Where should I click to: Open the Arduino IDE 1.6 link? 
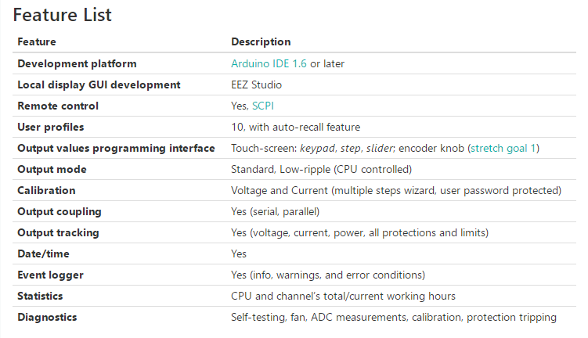(269, 63)
